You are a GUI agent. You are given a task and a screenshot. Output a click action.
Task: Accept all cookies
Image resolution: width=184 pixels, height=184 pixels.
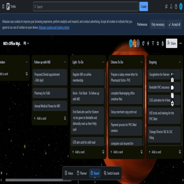click(x=174, y=24)
